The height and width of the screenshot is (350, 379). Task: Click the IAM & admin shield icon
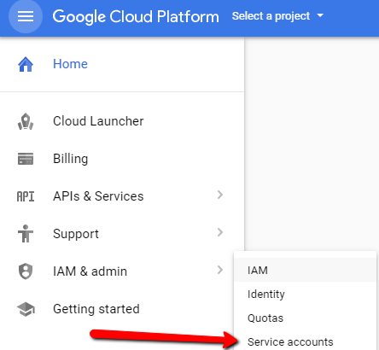(26, 271)
